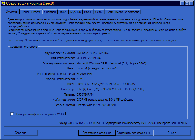
Task: Open the Файлы DirectX tab
Action: 31,12
